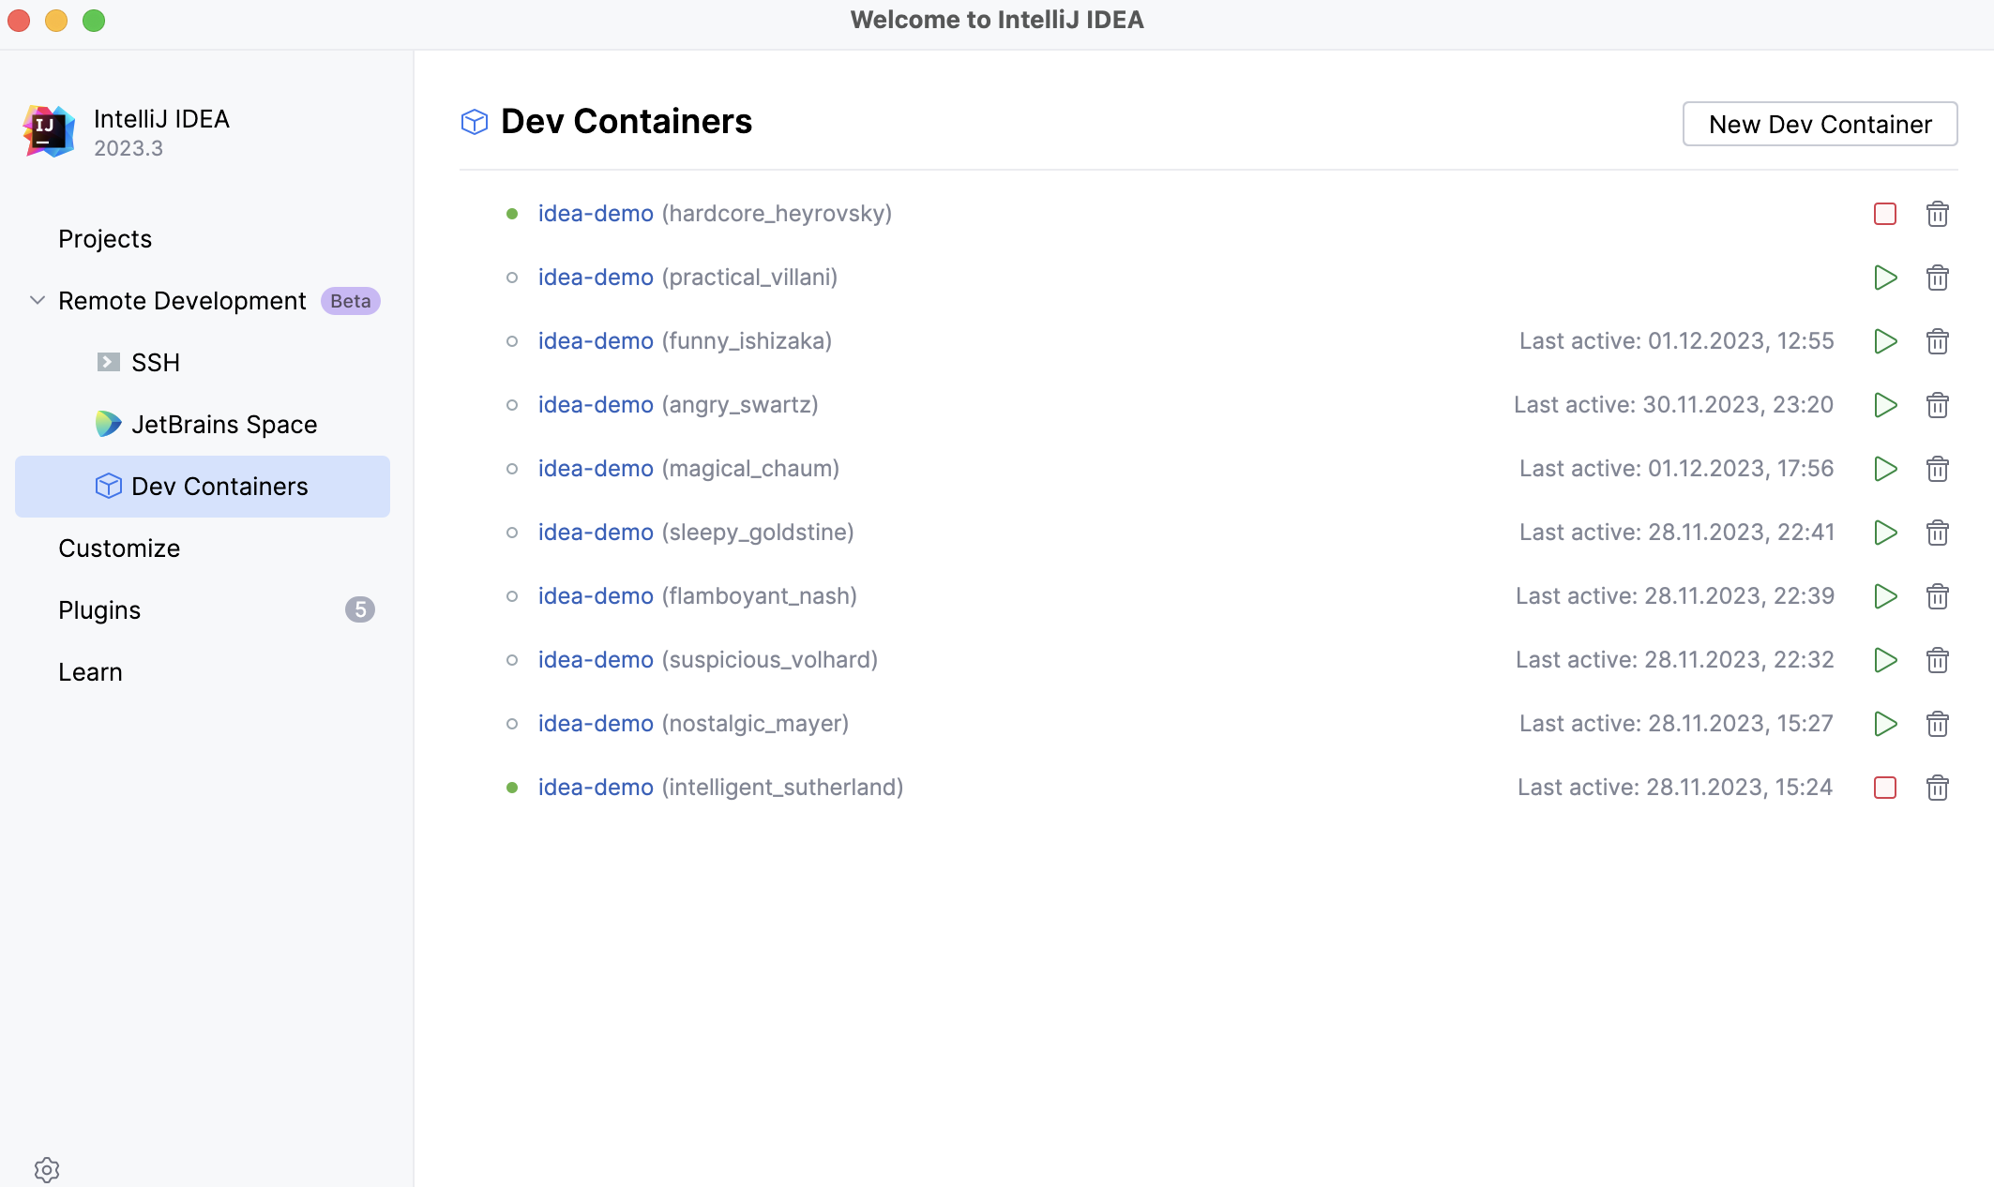The width and height of the screenshot is (1994, 1187).
Task: Open idea-demo link for suspicious_volhard
Action: point(596,660)
